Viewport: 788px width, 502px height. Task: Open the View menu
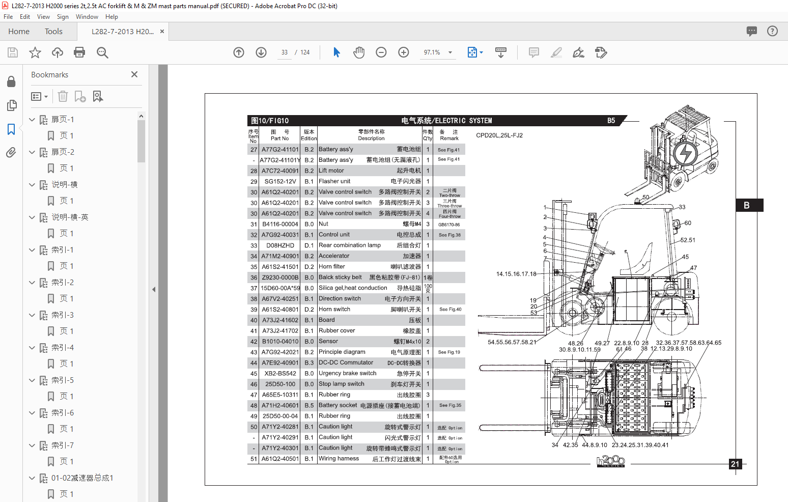pyautogui.click(x=43, y=17)
